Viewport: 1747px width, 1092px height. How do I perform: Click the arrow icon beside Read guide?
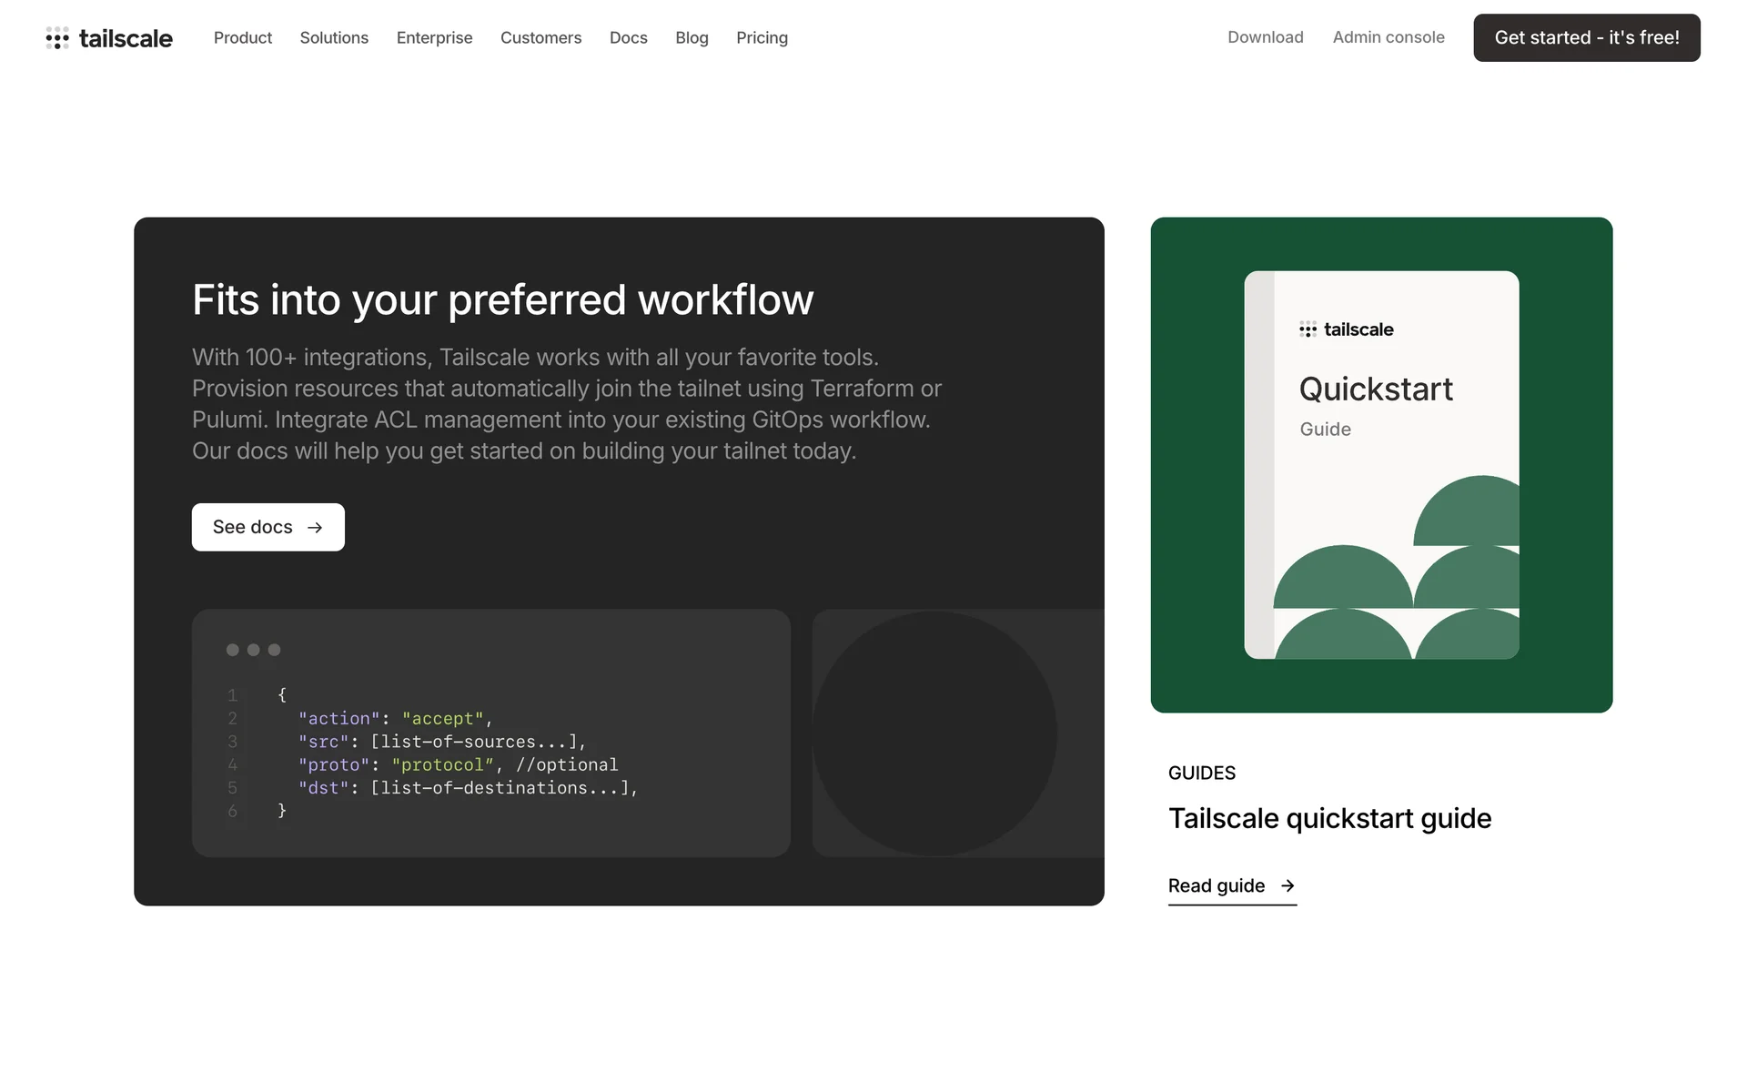[x=1288, y=885]
